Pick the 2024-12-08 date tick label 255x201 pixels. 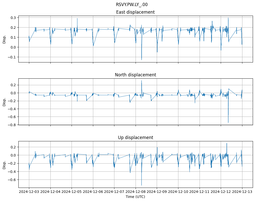point(136,192)
